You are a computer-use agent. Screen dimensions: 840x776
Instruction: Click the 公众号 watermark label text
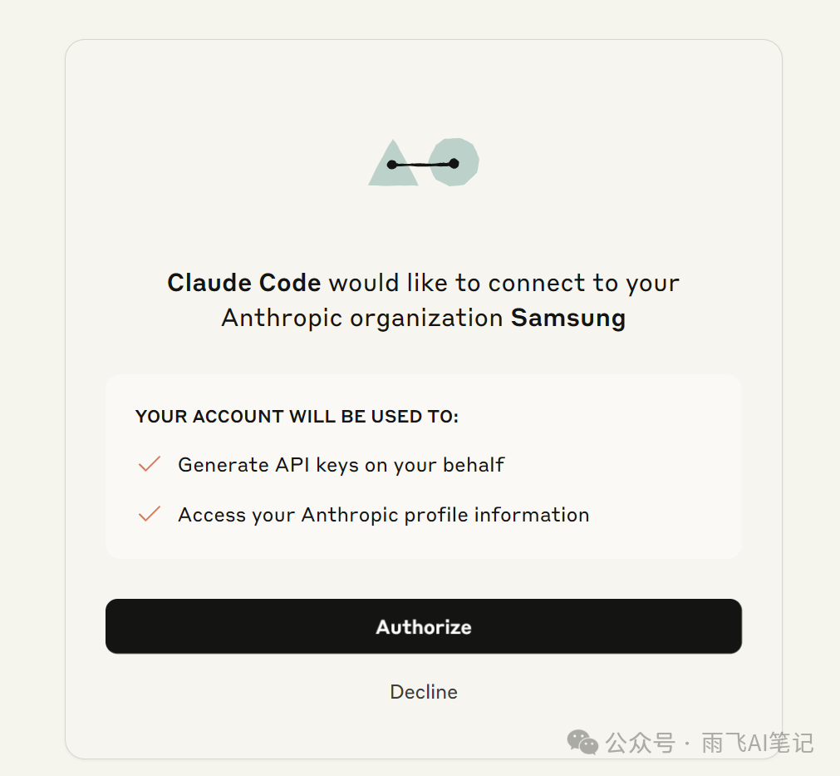pyautogui.click(x=640, y=743)
